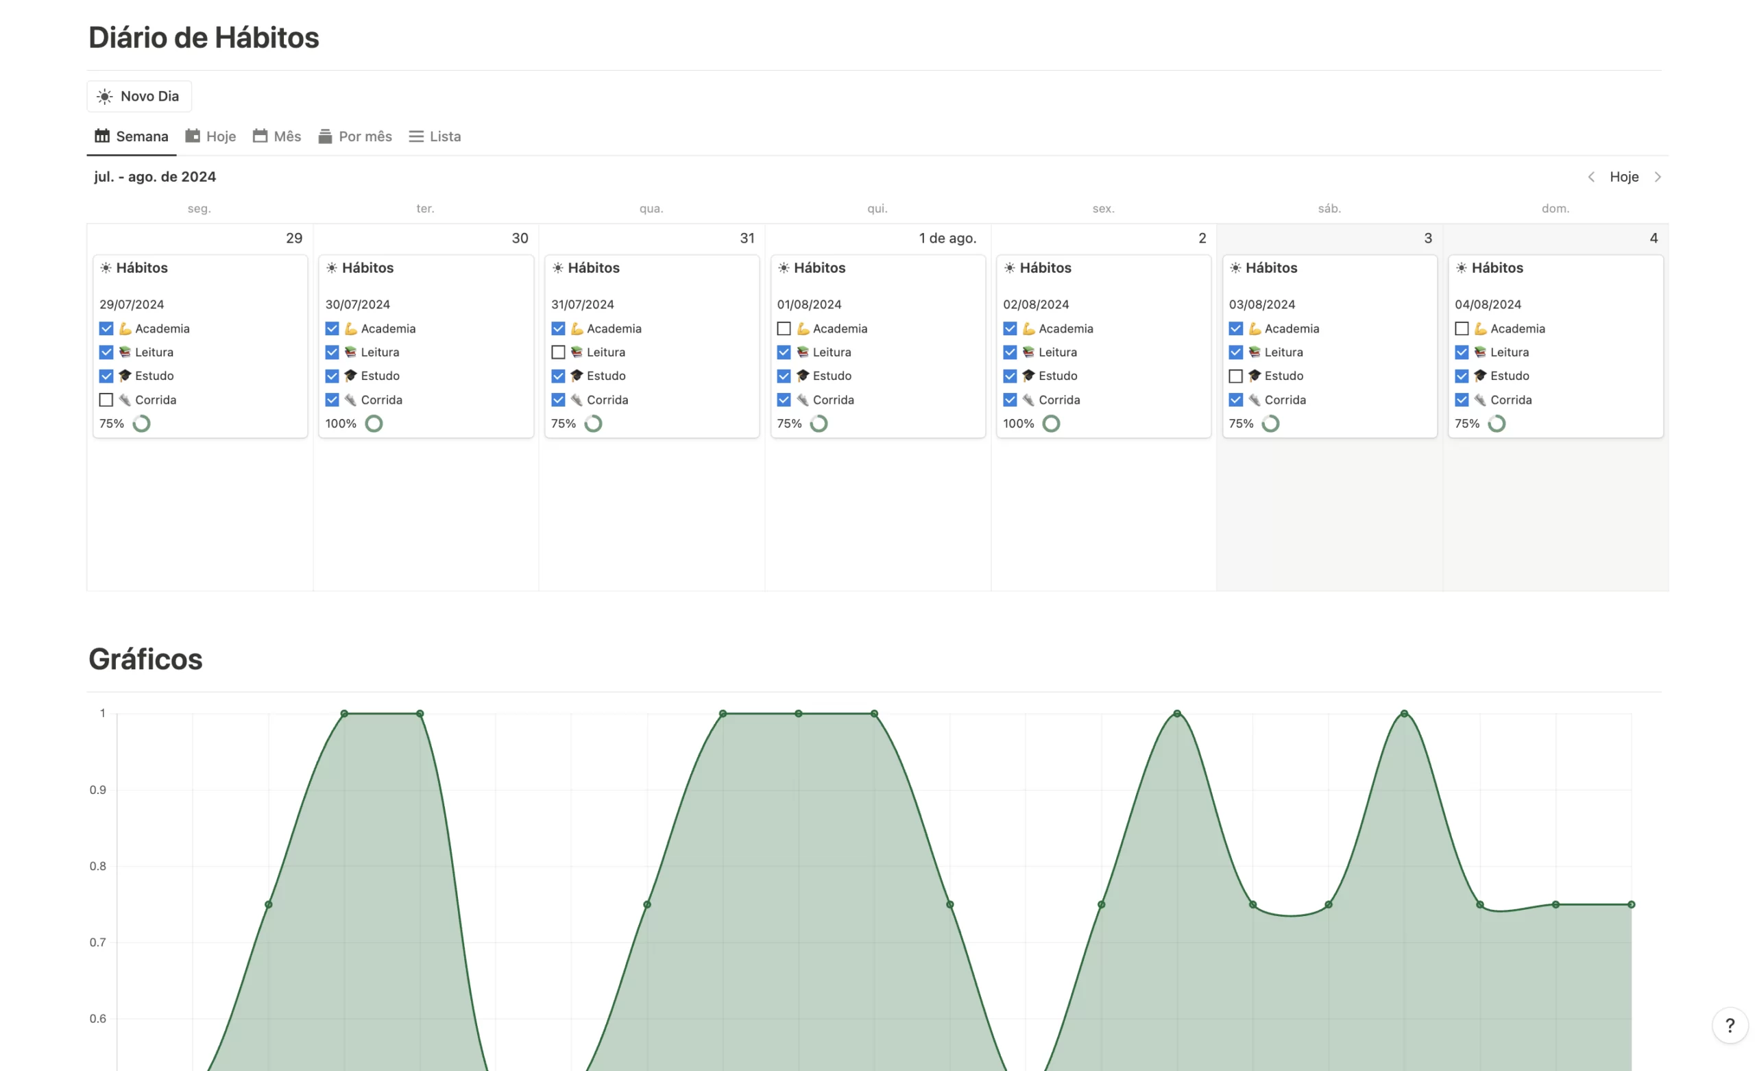Click the 75% progress ring on 29/07/2024
The width and height of the screenshot is (1755, 1071).
tap(142, 423)
